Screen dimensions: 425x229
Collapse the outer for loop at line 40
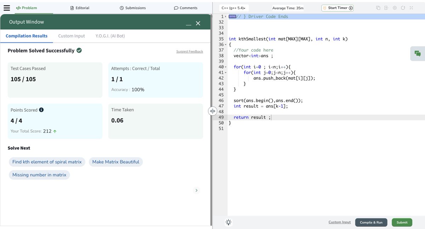(x=226, y=67)
